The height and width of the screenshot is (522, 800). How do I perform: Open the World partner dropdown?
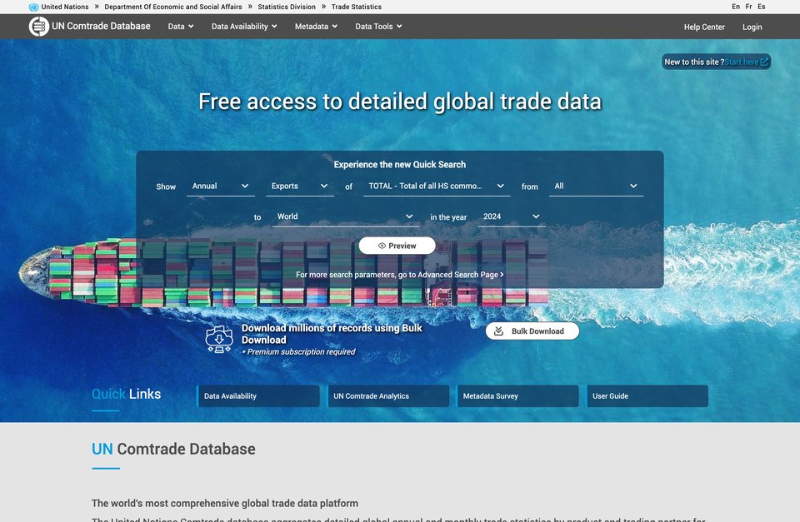click(345, 217)
